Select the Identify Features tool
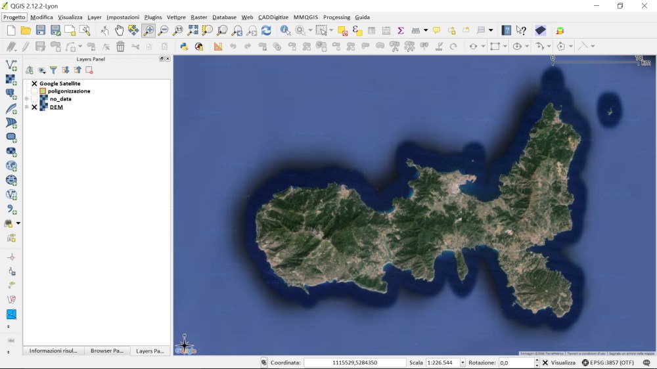 point(285,30)
